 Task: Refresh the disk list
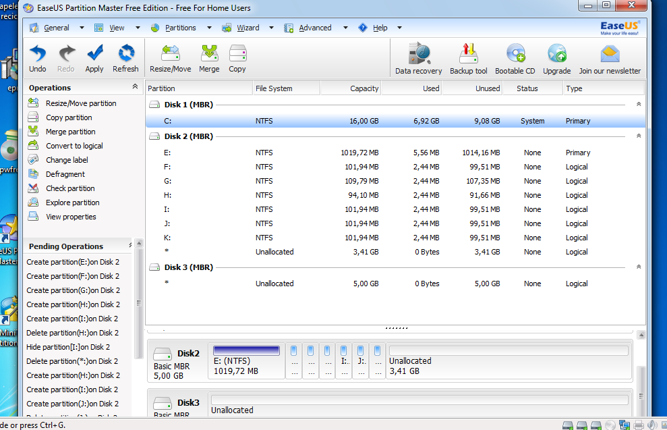click(125, 58)
